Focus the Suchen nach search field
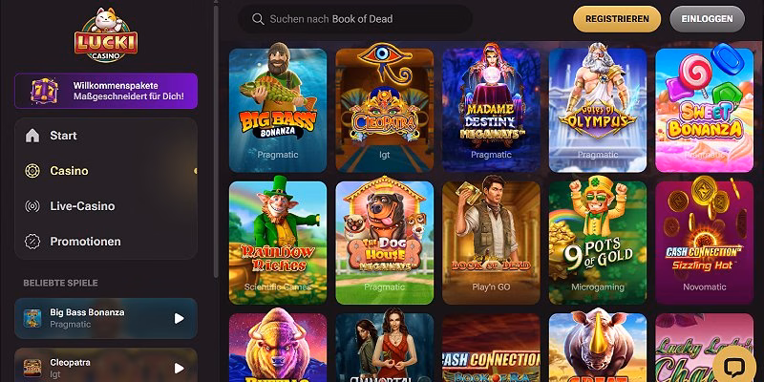Image resolution: width=764 pixels, height=382 pixels. (354, 19)
